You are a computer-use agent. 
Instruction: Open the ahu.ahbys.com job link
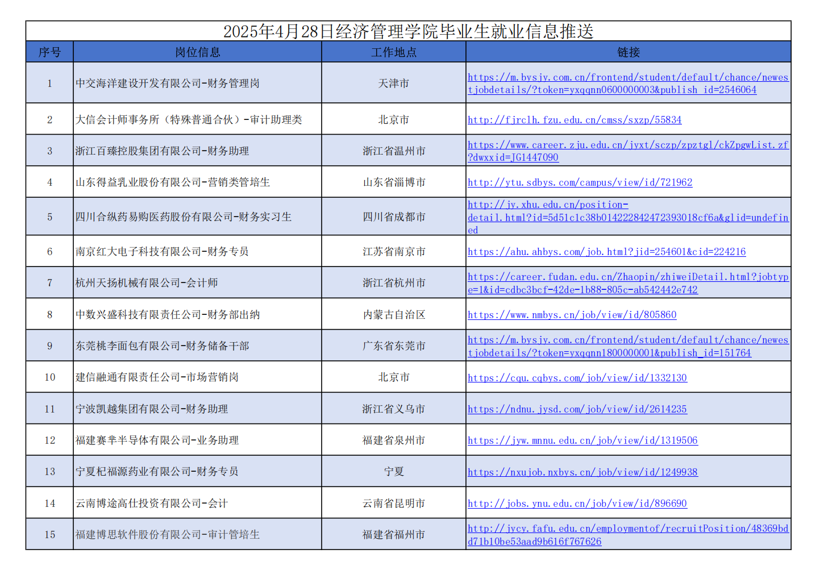606,252
